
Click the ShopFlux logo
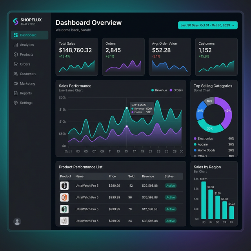click(16, 21)
